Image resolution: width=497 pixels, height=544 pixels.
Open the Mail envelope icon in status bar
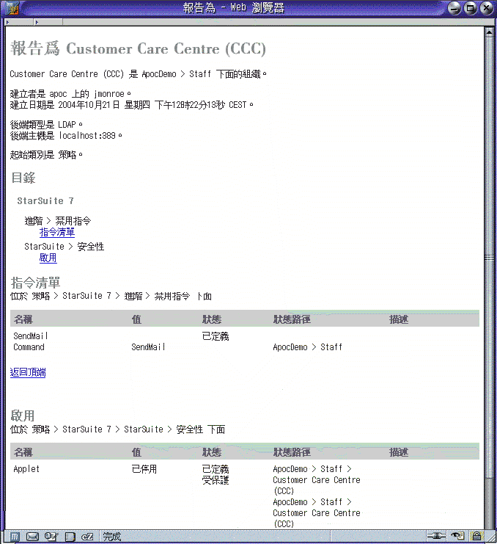point(32,537)
